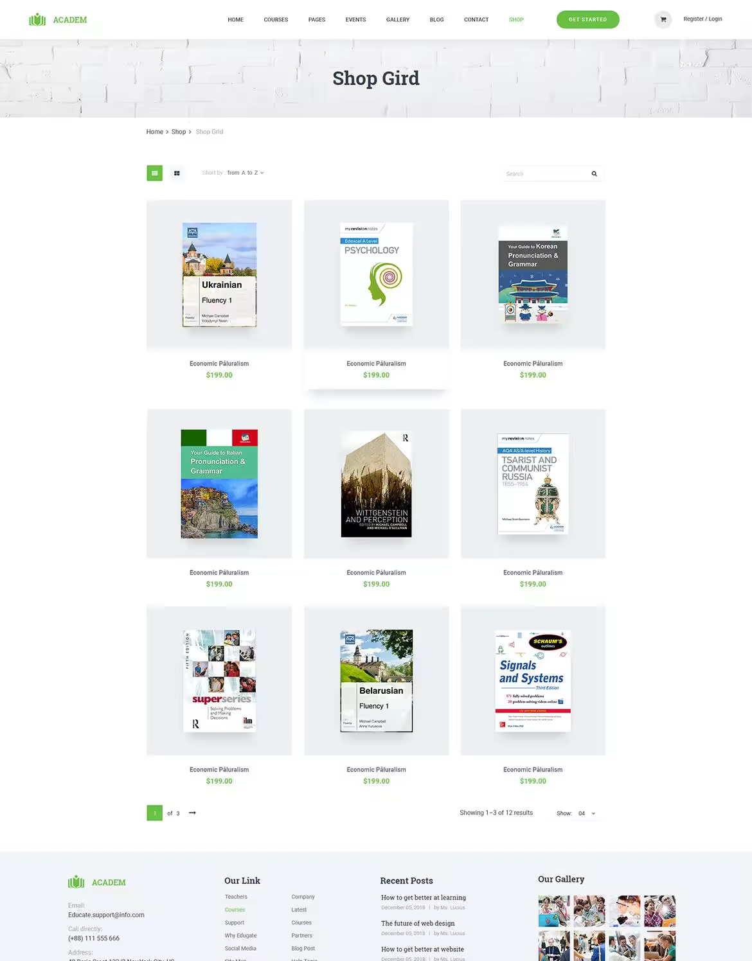The image size is (752, 961).
Task: Open the Company footer link
Action: tap(303, 897)
